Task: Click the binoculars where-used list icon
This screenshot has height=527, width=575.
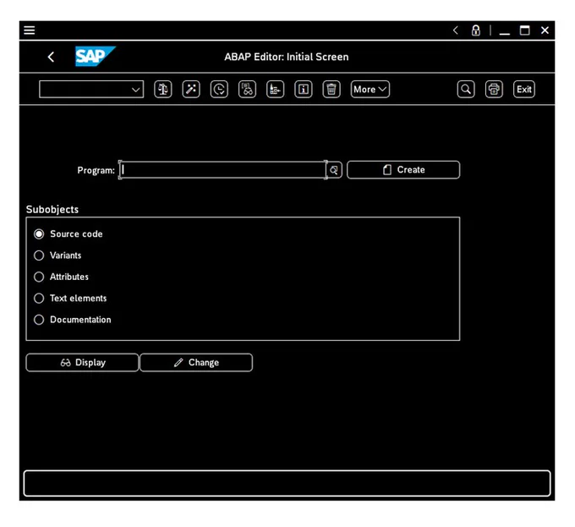Action: [x=247, y=90]
